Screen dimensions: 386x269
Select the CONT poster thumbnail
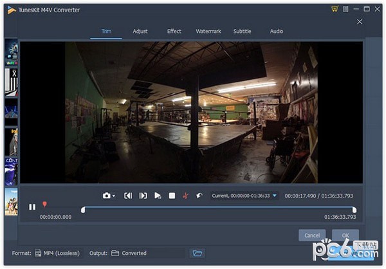coord(12,172)
